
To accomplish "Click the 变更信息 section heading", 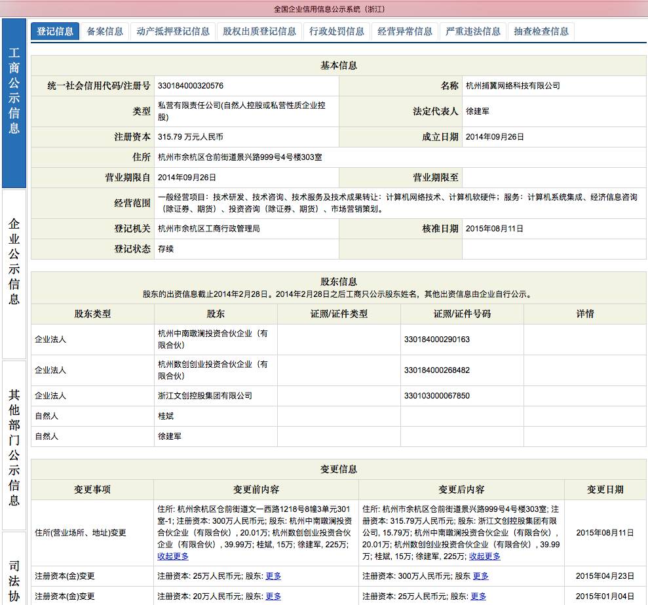I will click(x=339, y=469).
